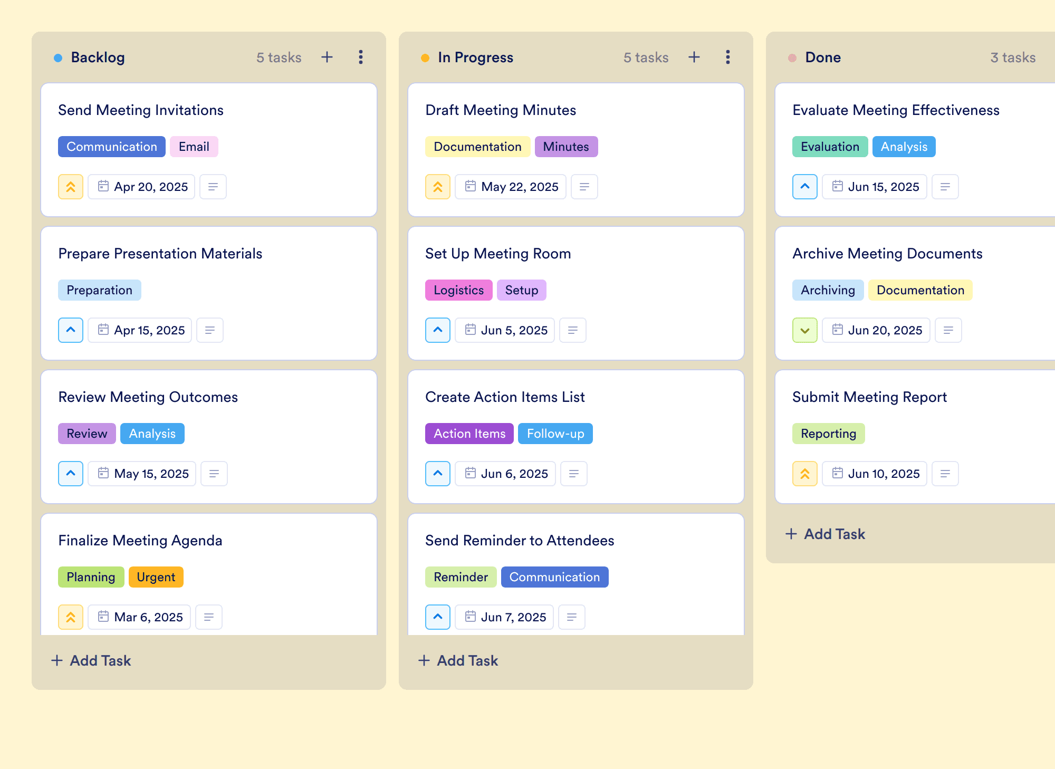1055x769 pixels.
Task: Select the Urgent tag on Finalize Meeting Agenda
Action: pos(156,577)
